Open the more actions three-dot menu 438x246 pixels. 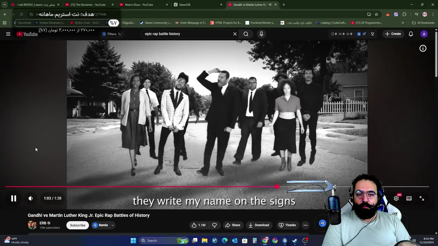[305, 225]
